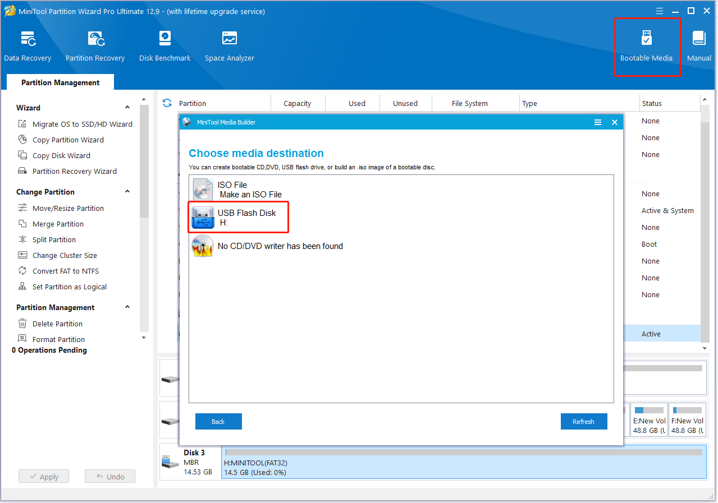The width and height of the screenshot is (718, 503).
Task: Start Migrate OS to SSD/HD Wizard
Action: [75, 124]
